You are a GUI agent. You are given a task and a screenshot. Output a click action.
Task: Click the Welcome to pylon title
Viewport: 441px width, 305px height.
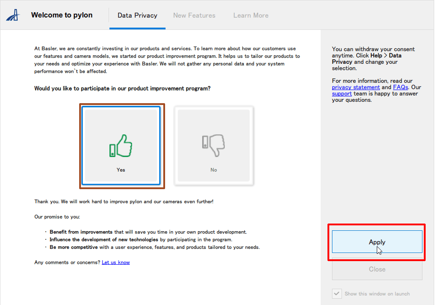click(x=62, y=15)
